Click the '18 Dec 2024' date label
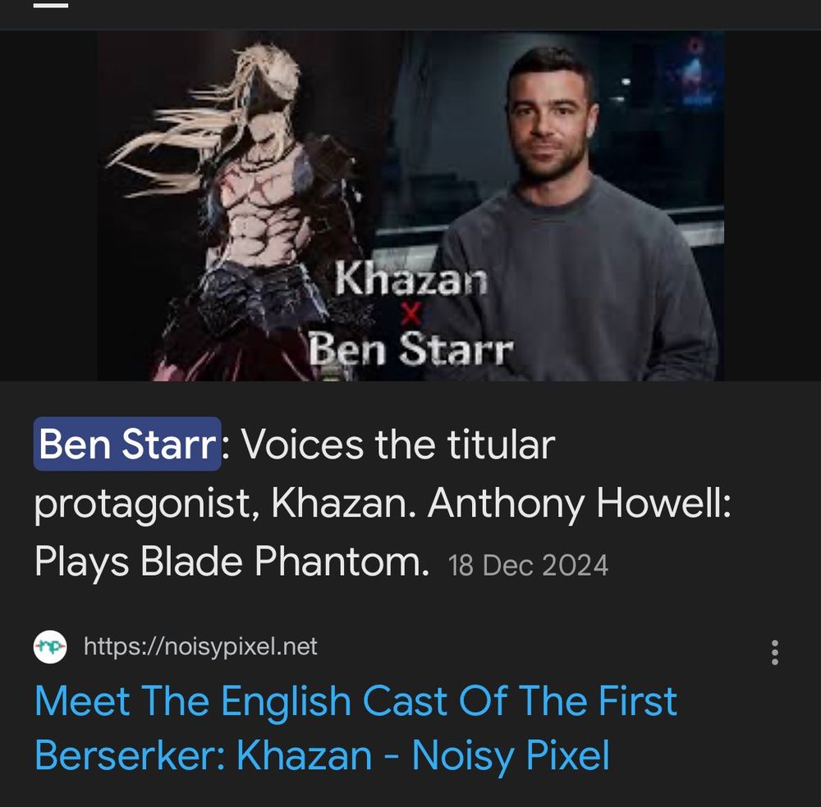Screen dimensions: 821x807 point(528,565)
